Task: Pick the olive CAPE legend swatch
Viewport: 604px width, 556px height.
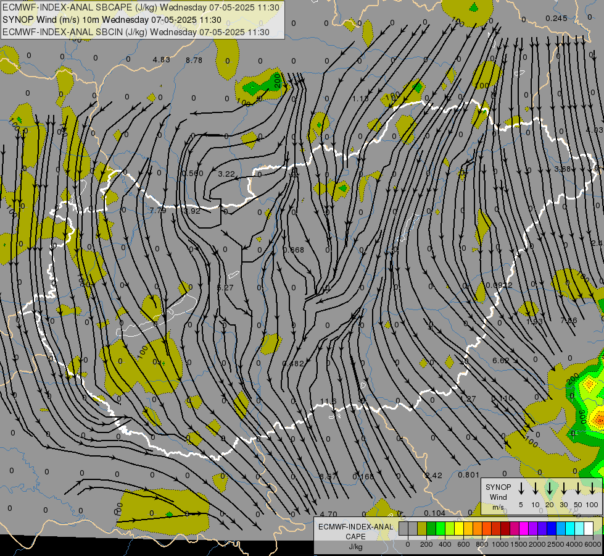Action: [x=422, y=528]
